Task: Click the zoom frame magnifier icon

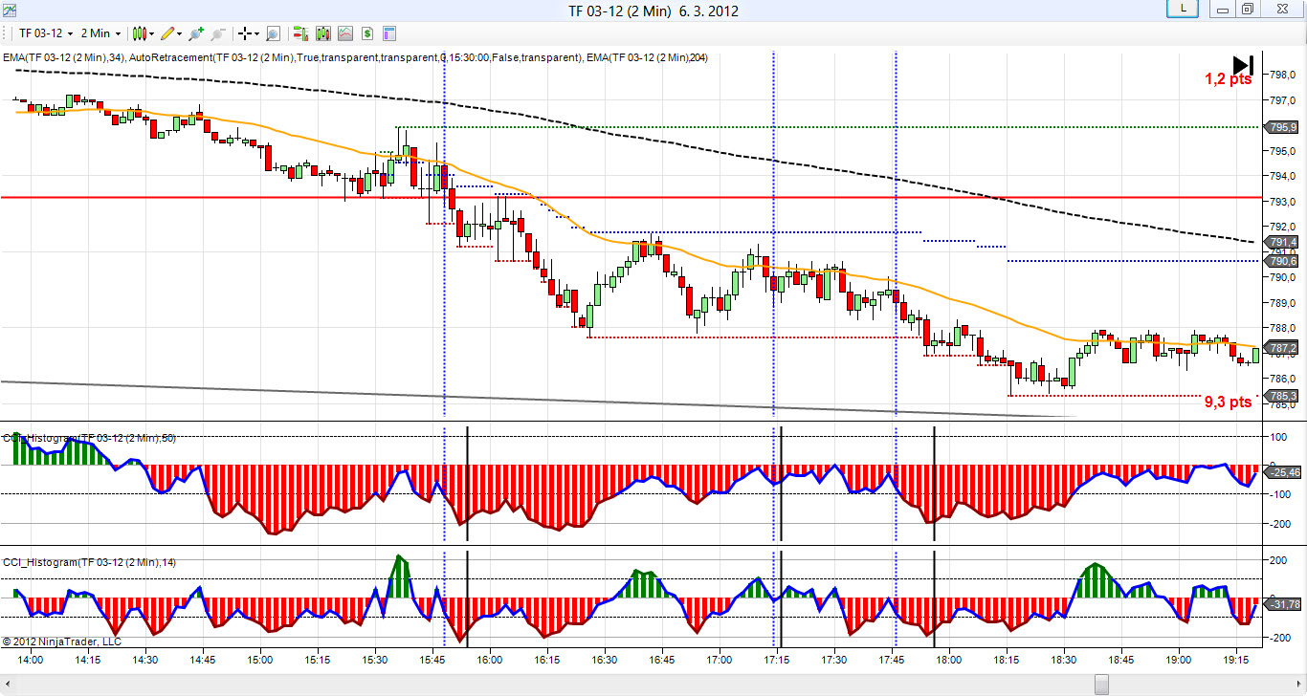Action: pos(273,33)
